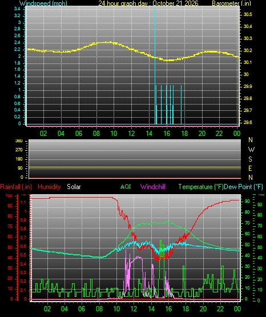Click the '2.4' windspeed axis value
266x317 pixels.
tap(17, 43)
